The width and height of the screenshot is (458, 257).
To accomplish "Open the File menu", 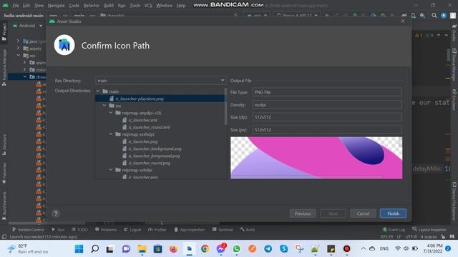I will (x=16, y=5).
